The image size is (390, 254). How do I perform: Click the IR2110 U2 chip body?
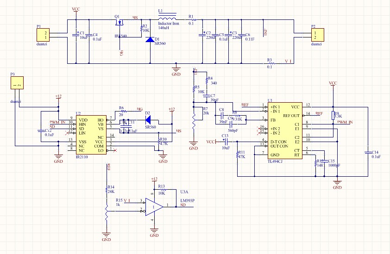click(91, 135)
